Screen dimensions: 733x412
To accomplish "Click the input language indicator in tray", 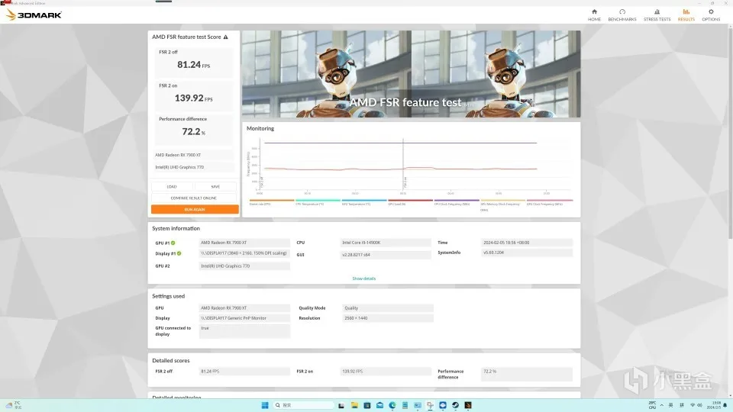I will pos(671,405).
